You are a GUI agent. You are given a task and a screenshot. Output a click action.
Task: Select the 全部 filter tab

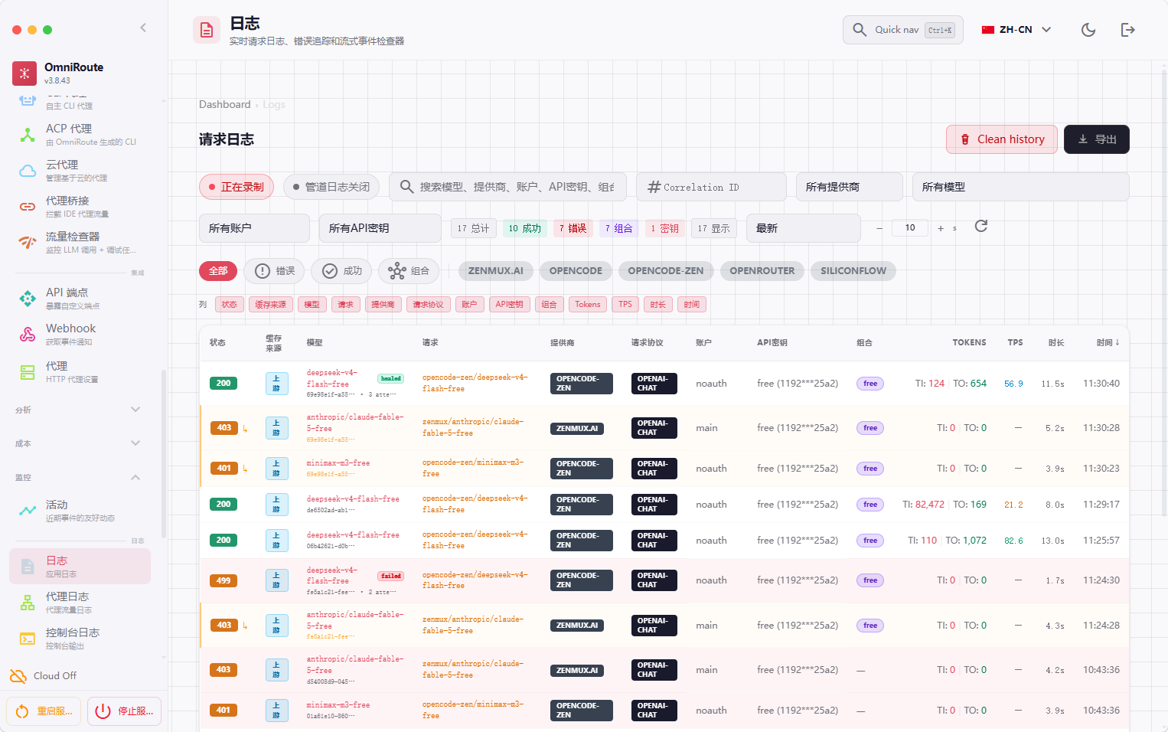pyautogui.click(x=218, y=271)
